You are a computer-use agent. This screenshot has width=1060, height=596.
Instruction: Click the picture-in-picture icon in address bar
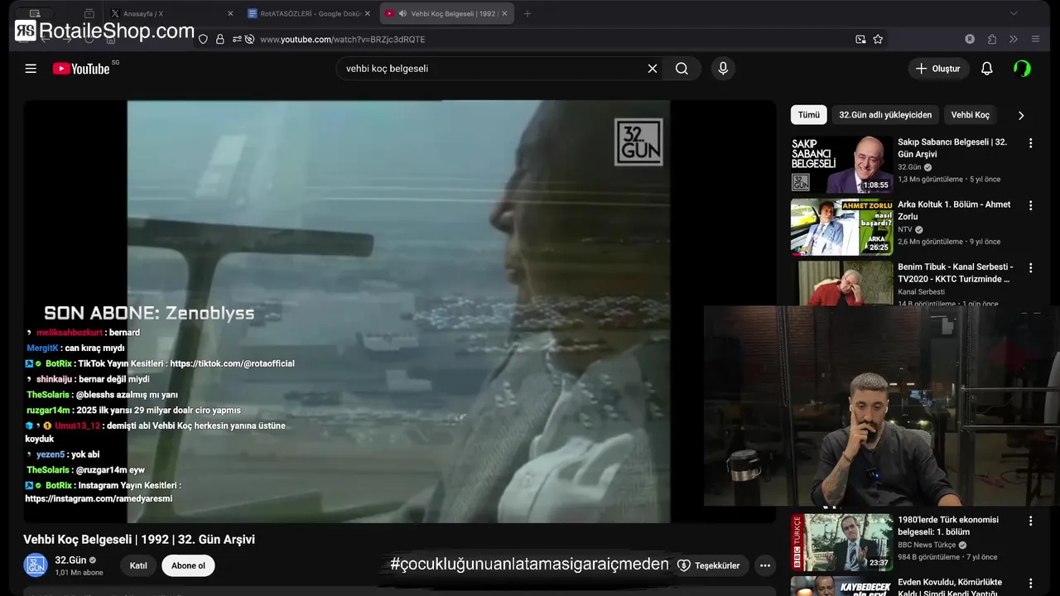860,39
